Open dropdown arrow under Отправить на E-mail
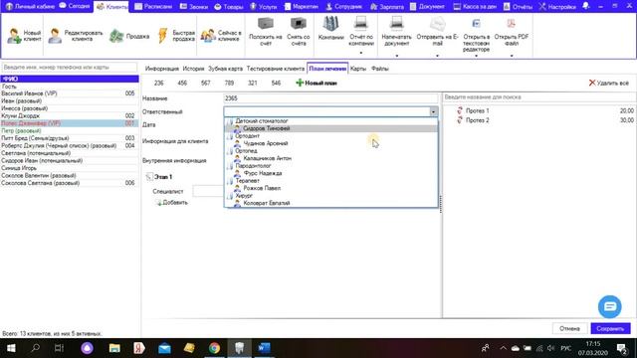Image resolution: width=637 pixels, height=358 pixels. click(x=438, y=55)
